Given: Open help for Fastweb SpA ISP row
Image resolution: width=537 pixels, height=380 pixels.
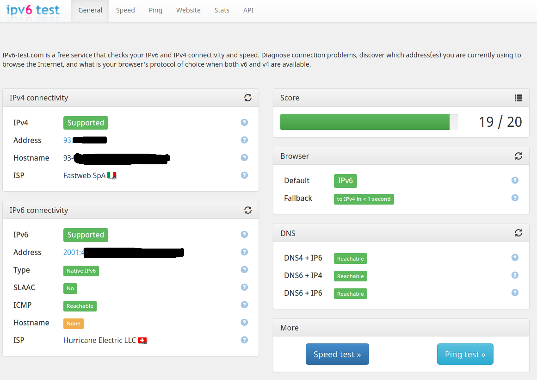Looking at the screenshot, I should 244,175.
